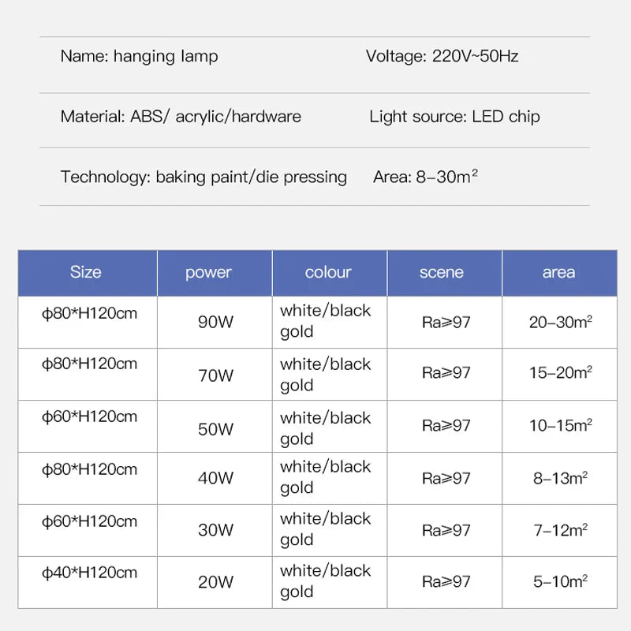Click the 40W power value

pyautogui.click(x=215, y=478)
